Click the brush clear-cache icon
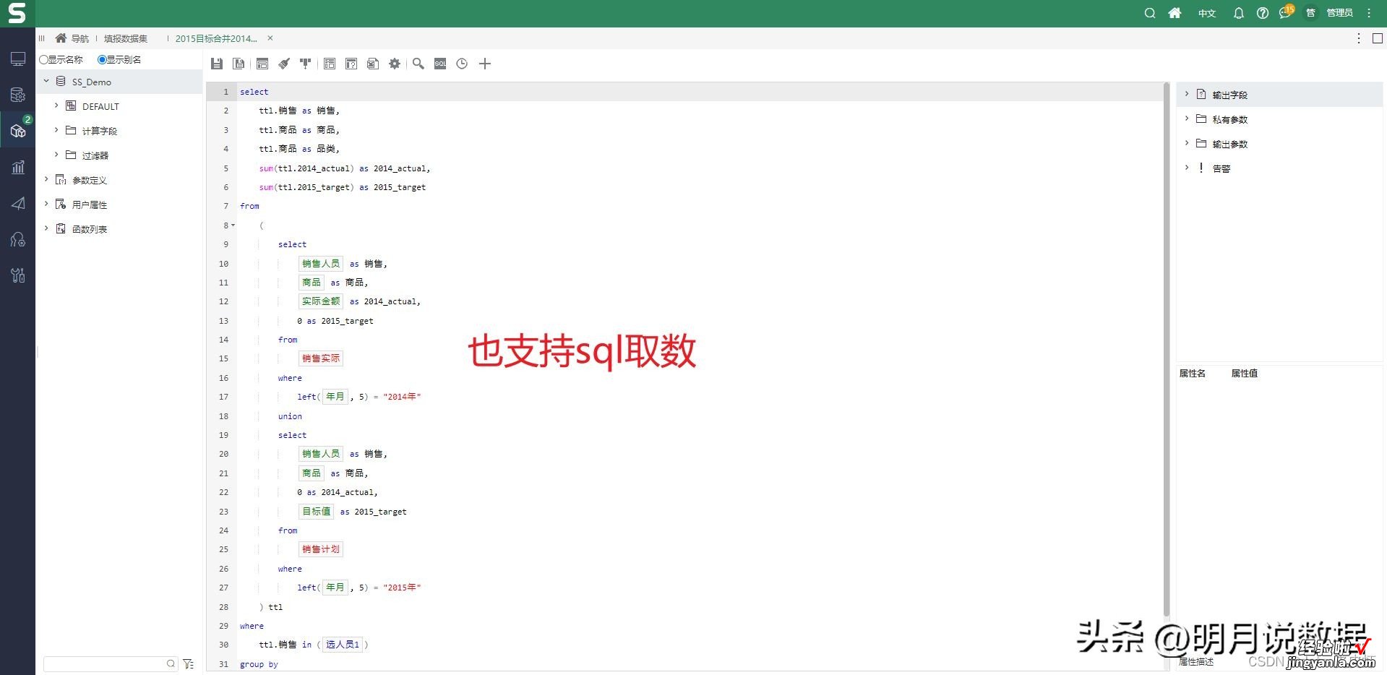The height and width of the screenshot is (675, 1387). coord(284,64)
